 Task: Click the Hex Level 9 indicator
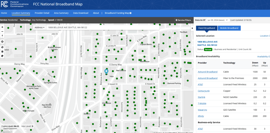27,126
